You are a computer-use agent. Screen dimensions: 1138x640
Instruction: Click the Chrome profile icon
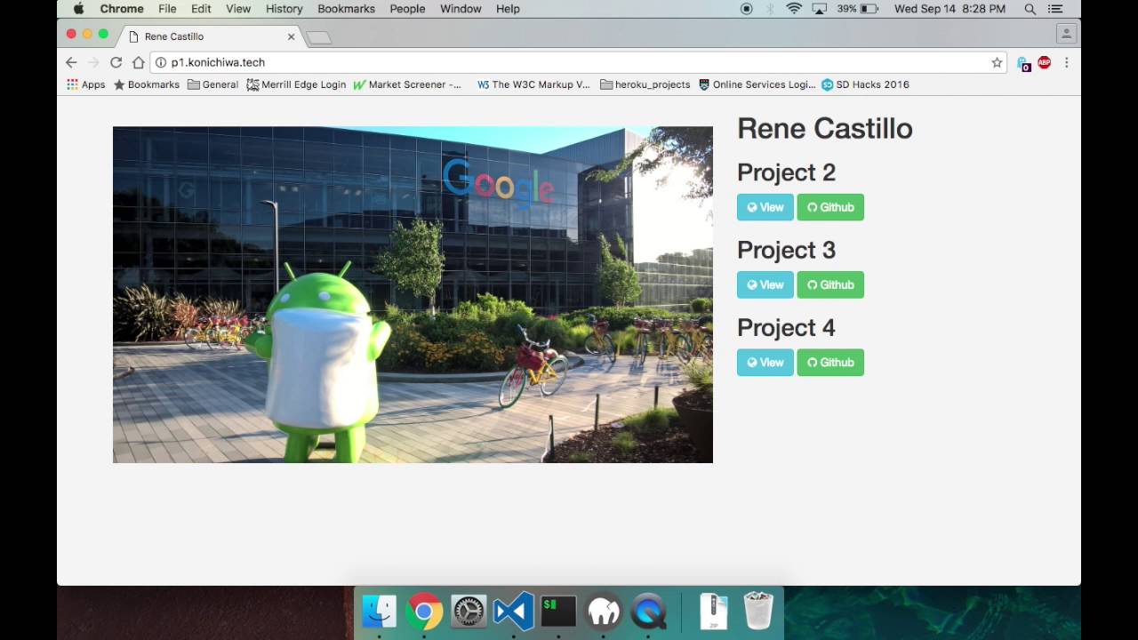pyautogui.click(x=1066, y=34)
